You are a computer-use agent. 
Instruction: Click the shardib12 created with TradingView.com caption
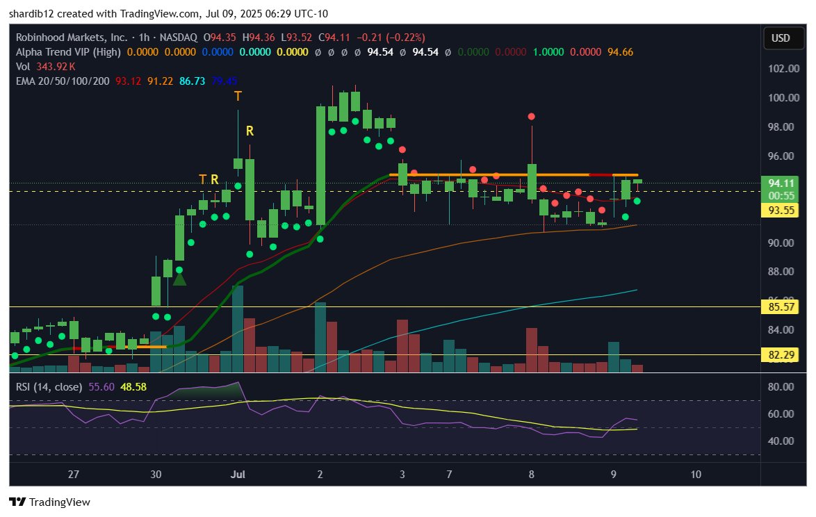click(x=169, y=13)
